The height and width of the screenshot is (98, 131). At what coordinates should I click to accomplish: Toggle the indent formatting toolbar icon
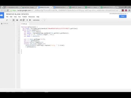(x=13, y=20)
